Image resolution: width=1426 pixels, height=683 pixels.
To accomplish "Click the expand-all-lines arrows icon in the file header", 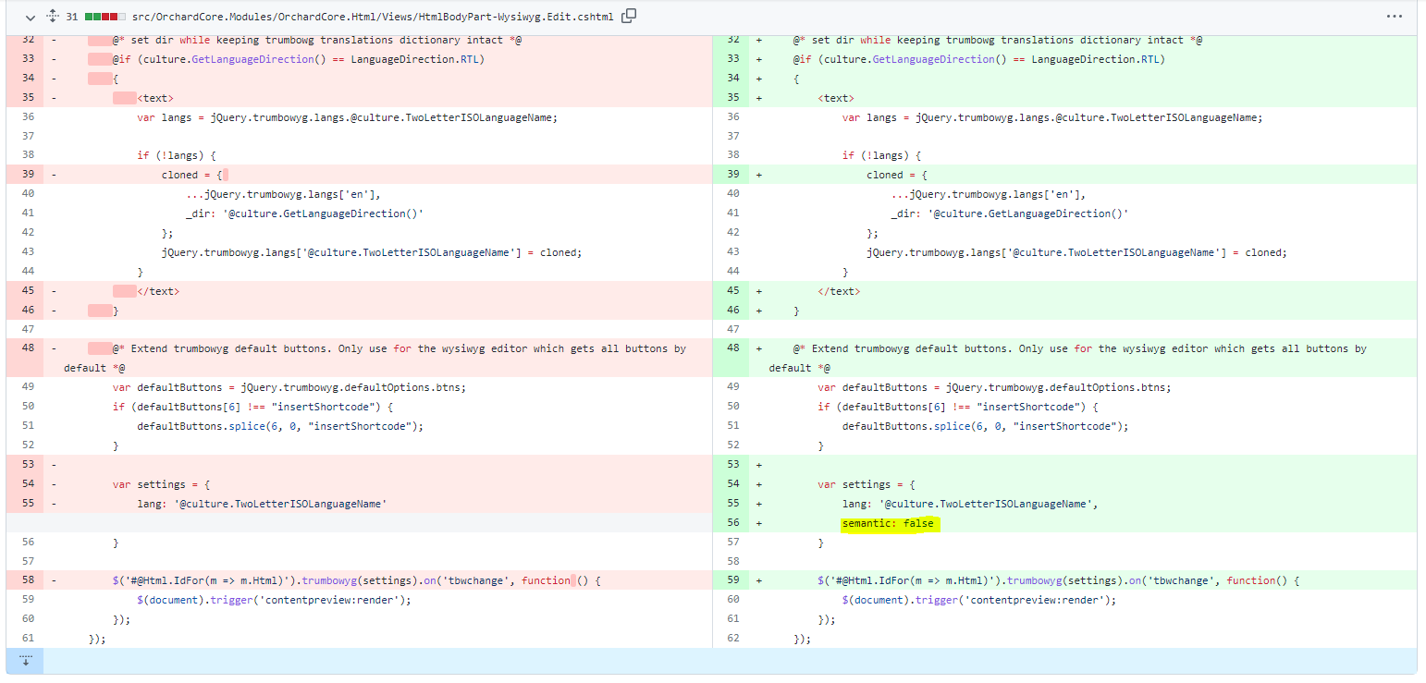I will [53, 17].
